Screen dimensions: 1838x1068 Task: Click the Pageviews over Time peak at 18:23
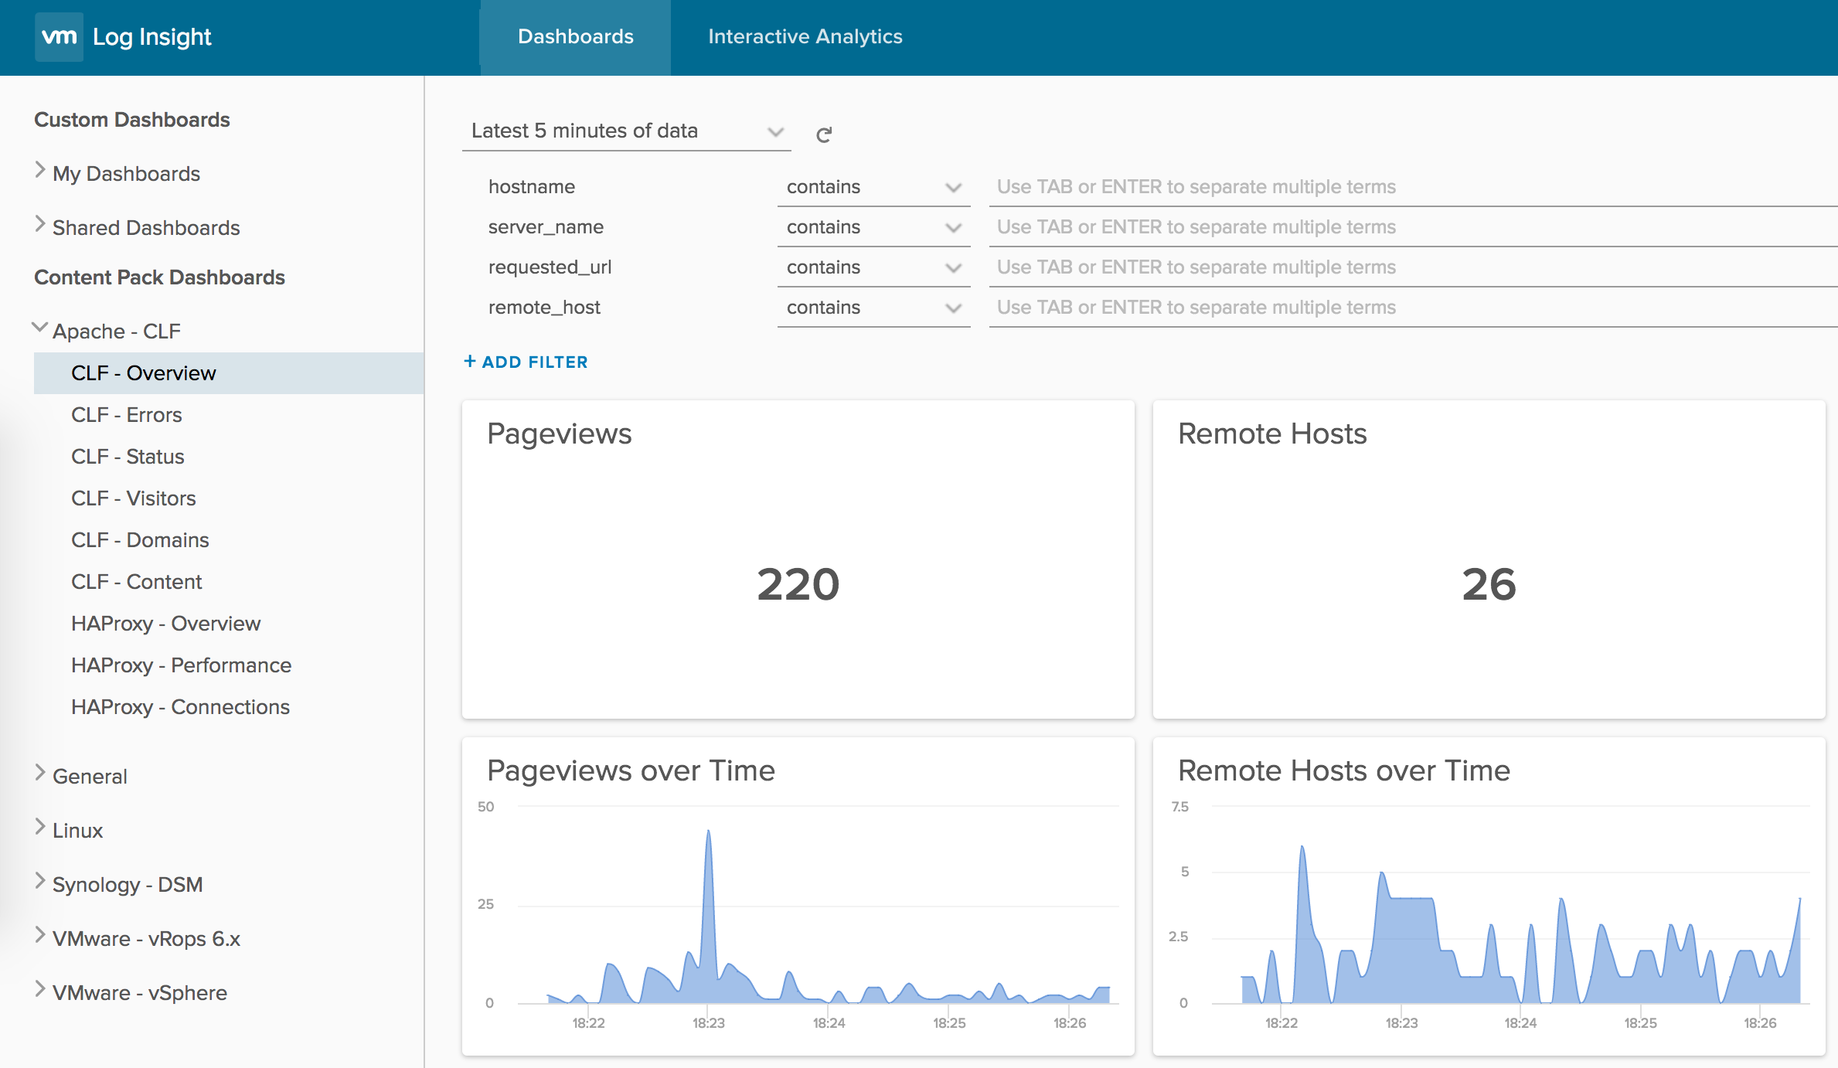click(709, 833)
